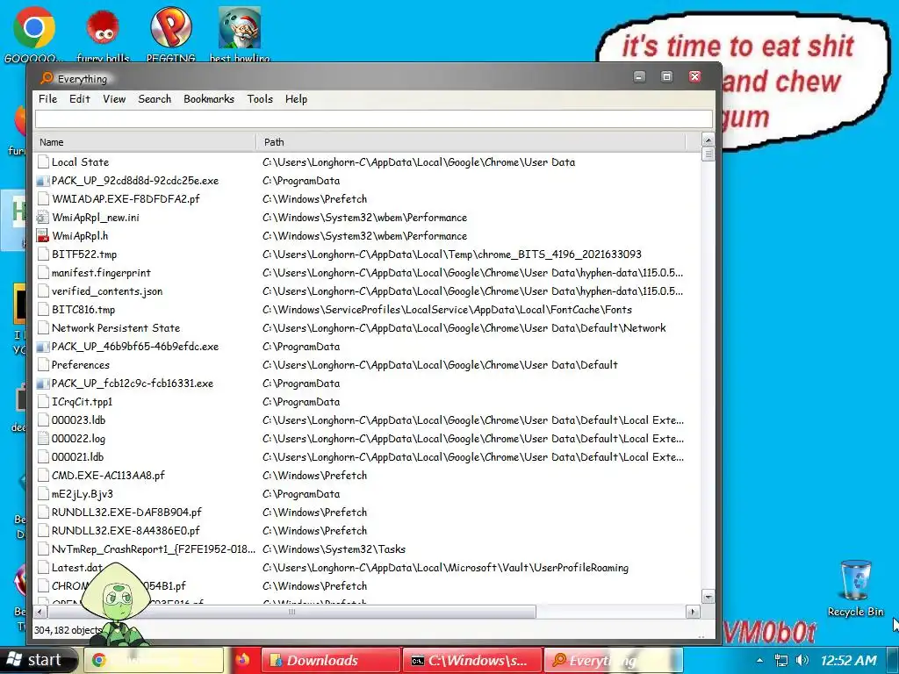Click the horizontal scrollbar right arrow
Image resolution: width=899 pixels, height=674 pixels.
coord(693,612)
